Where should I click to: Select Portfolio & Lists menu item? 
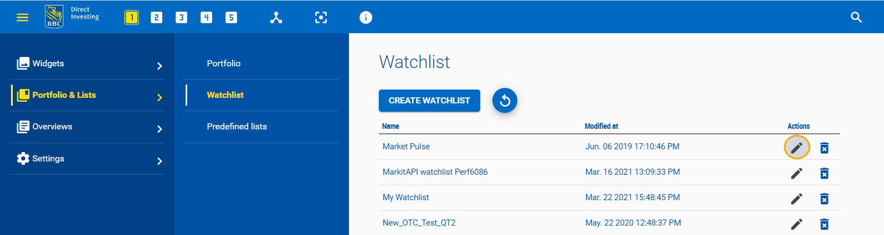pyautogui.click(x=88, y=95)
